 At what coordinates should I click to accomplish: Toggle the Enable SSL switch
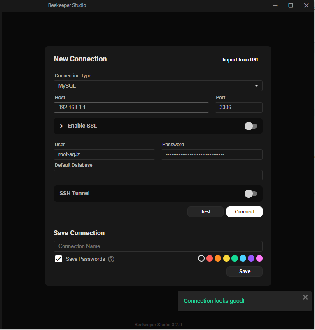point(251,126)
